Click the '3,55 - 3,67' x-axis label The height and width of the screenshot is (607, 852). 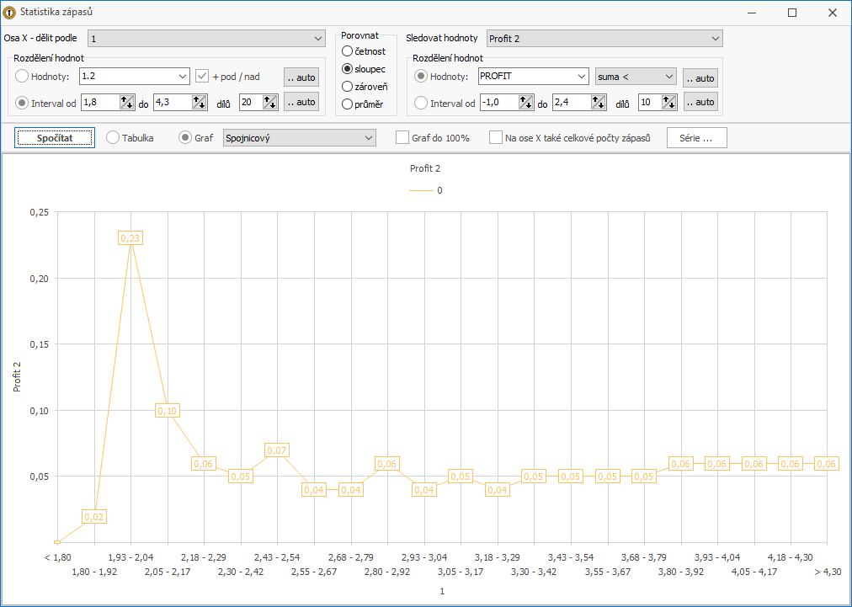608,572
